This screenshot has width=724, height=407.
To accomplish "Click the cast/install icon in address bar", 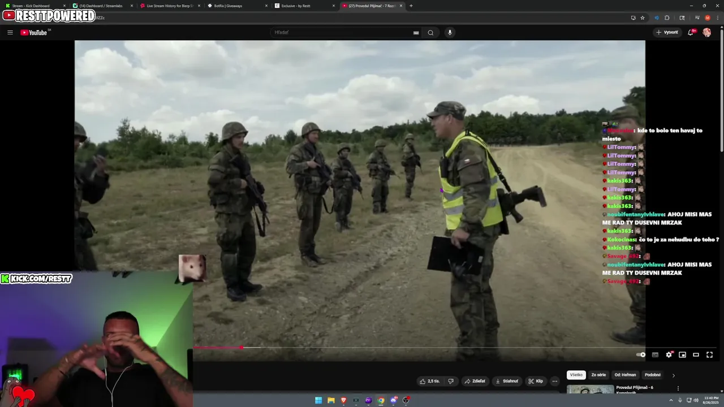I will click(633, 18).
